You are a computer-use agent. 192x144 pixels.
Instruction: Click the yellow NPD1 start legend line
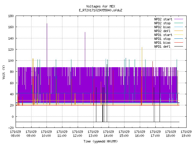pyautogui.click(x=178, y=35)
